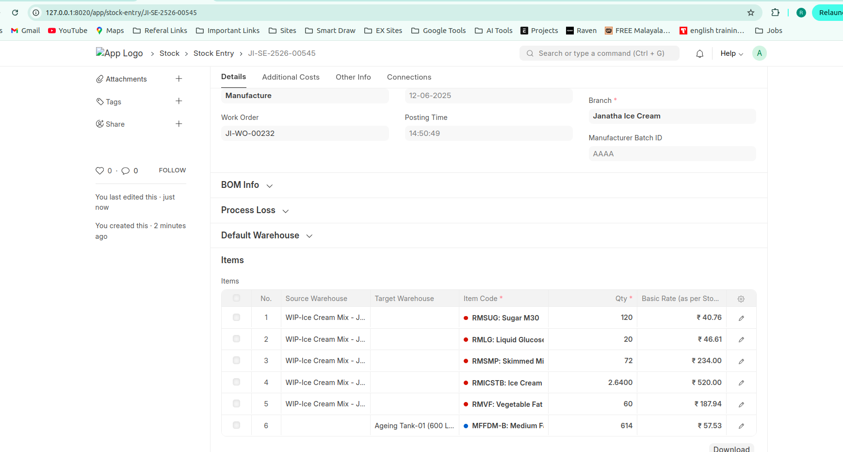Bookmark this page with the star icon
Image resolution: width=843 pixels, height=452 pixels.
click(750, 13)
